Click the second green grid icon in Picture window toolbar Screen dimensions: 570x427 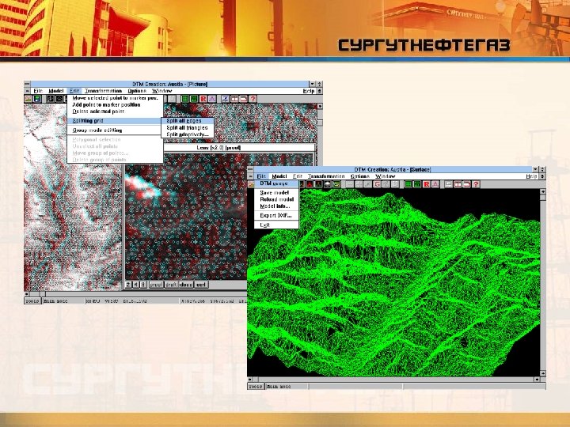coord(194,99)
